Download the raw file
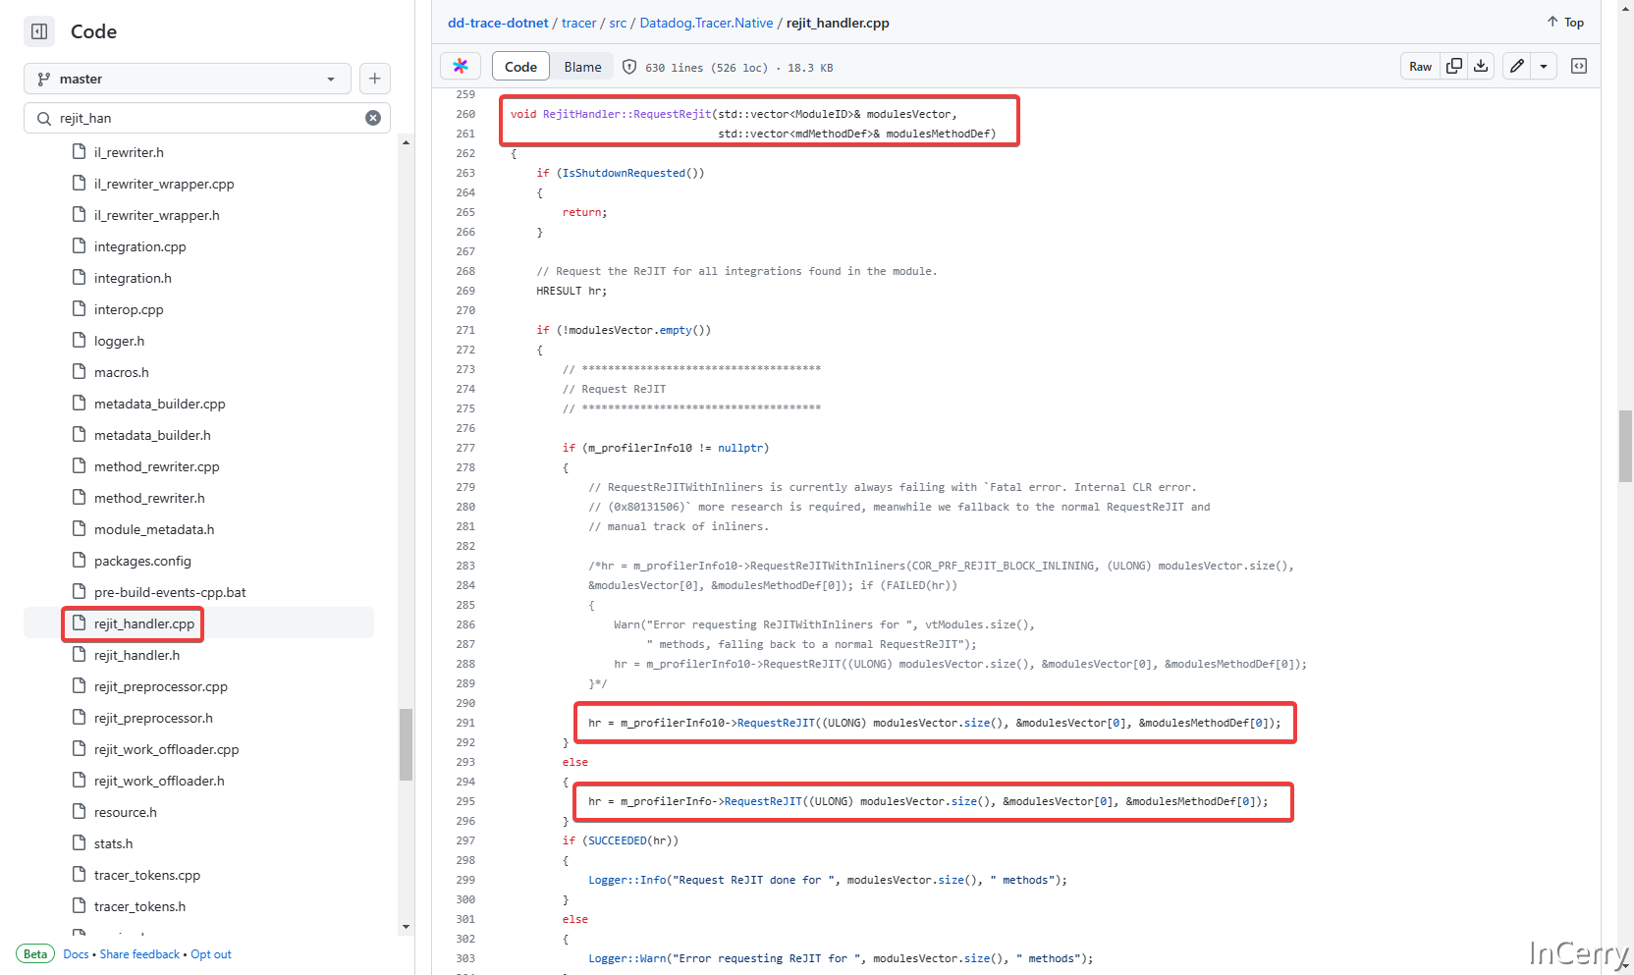The image size is (1634, 975). [x=1481, y=66]
